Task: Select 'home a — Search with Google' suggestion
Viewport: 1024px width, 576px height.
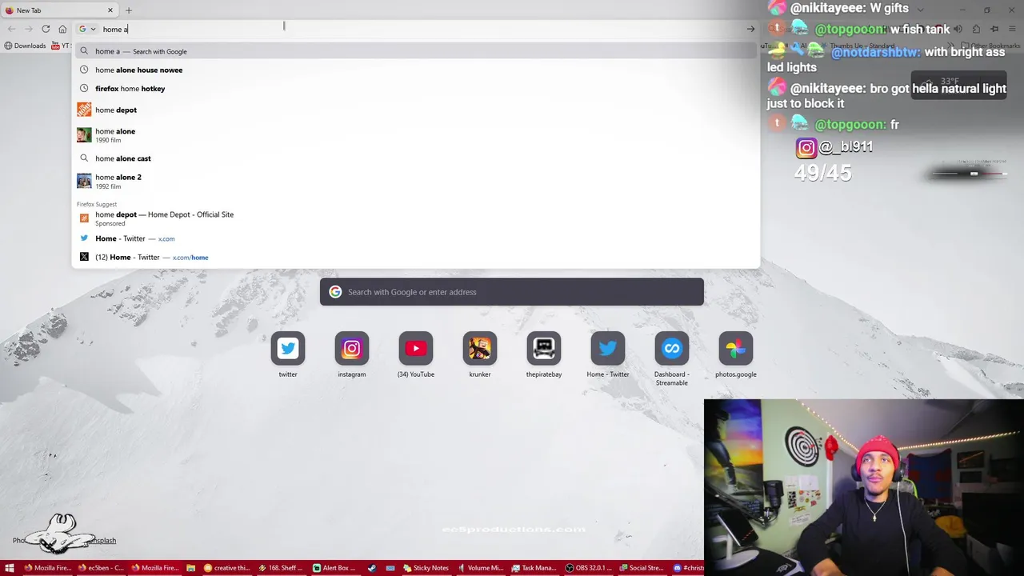Action: click(416, 51)
